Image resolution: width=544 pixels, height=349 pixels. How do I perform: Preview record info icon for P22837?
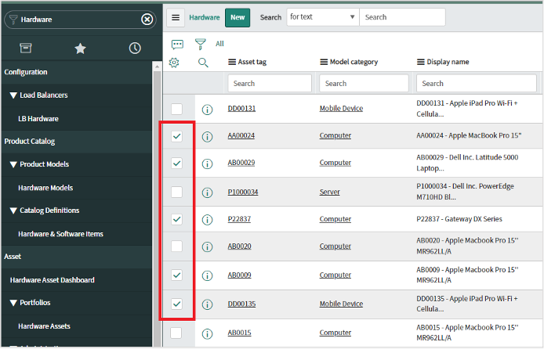(207, 220)
